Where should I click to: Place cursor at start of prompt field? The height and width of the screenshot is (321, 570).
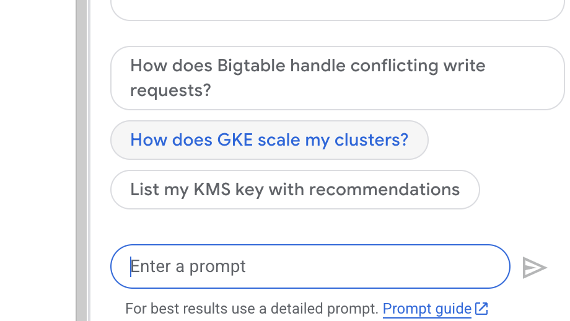(131, 266)
